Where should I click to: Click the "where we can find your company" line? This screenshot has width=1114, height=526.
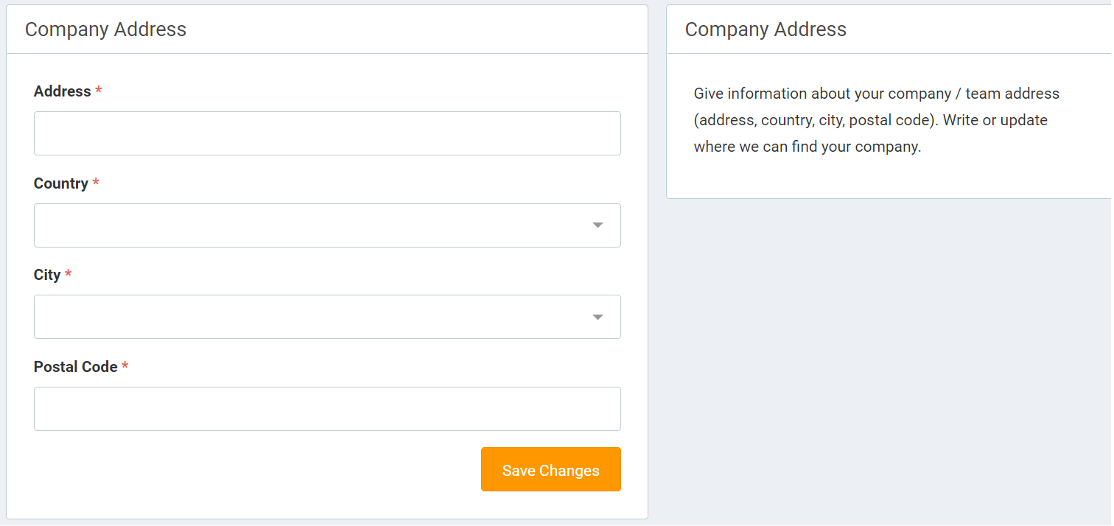click(807, 147)
